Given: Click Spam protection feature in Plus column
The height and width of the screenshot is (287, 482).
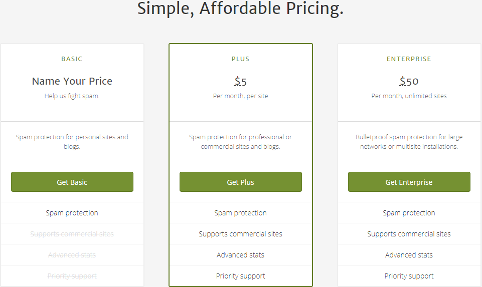Looking at the screenshot, I should coord(240,213).
